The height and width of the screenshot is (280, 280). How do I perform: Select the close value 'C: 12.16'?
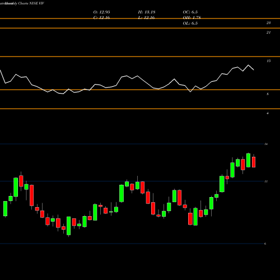click(x=101, y=18)
